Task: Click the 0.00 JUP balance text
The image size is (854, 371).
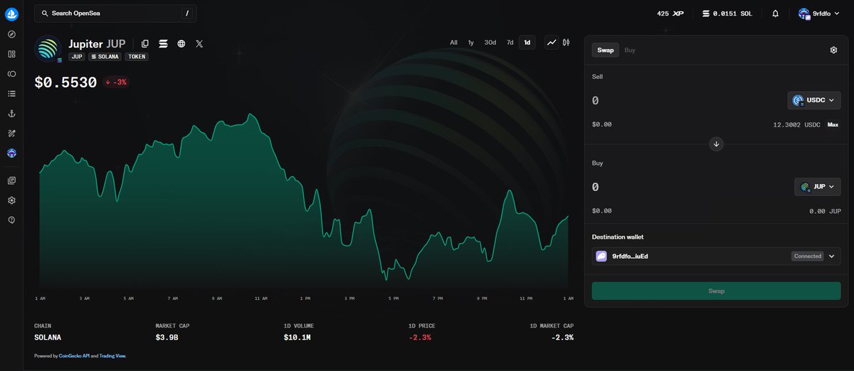Action: click(x=825, y=211)
